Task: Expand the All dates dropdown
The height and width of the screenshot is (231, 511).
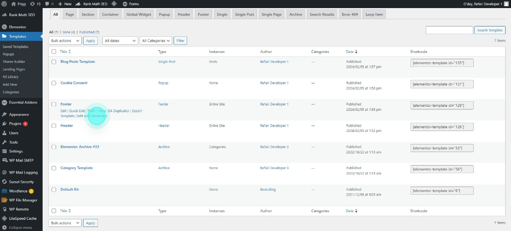Action: click(120, 41)
